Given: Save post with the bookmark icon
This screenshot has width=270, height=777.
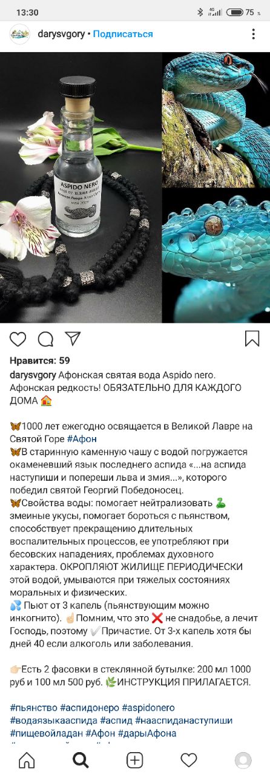Looking at the screenshot, I should pyautogui.click(x=252, y=339).
